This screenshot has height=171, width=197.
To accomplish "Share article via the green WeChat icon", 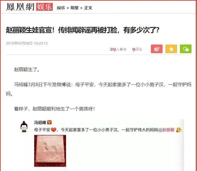I will point(186,49).
